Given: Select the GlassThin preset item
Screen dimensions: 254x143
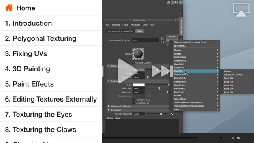Looking at the screenshot, I should click(196, 71).
